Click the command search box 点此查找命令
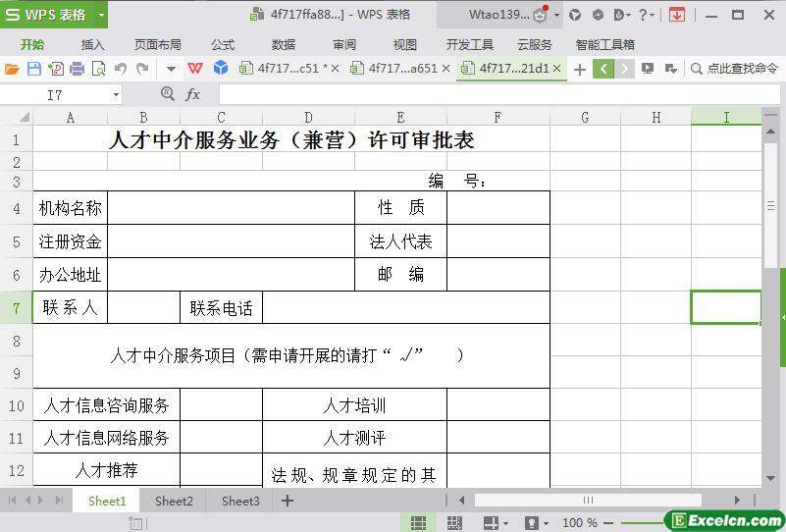This screenshot has height=532, width=786. pos(734,69)
